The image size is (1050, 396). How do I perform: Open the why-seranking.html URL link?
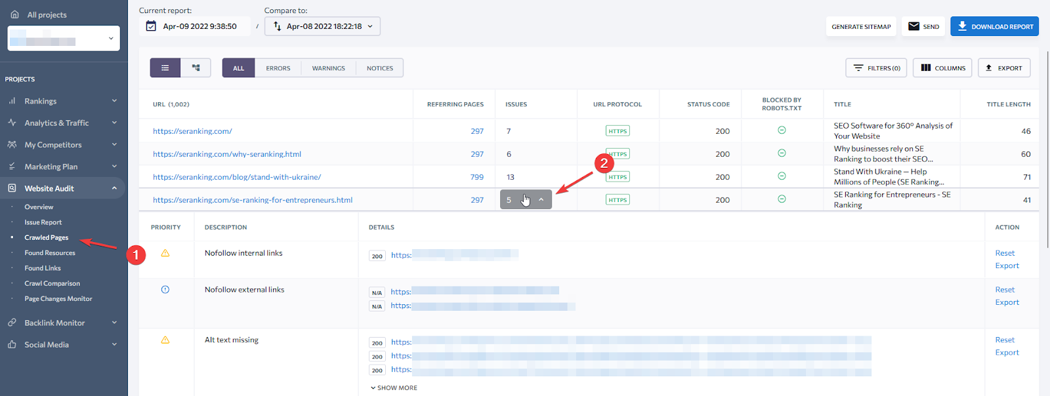point(227,154)
